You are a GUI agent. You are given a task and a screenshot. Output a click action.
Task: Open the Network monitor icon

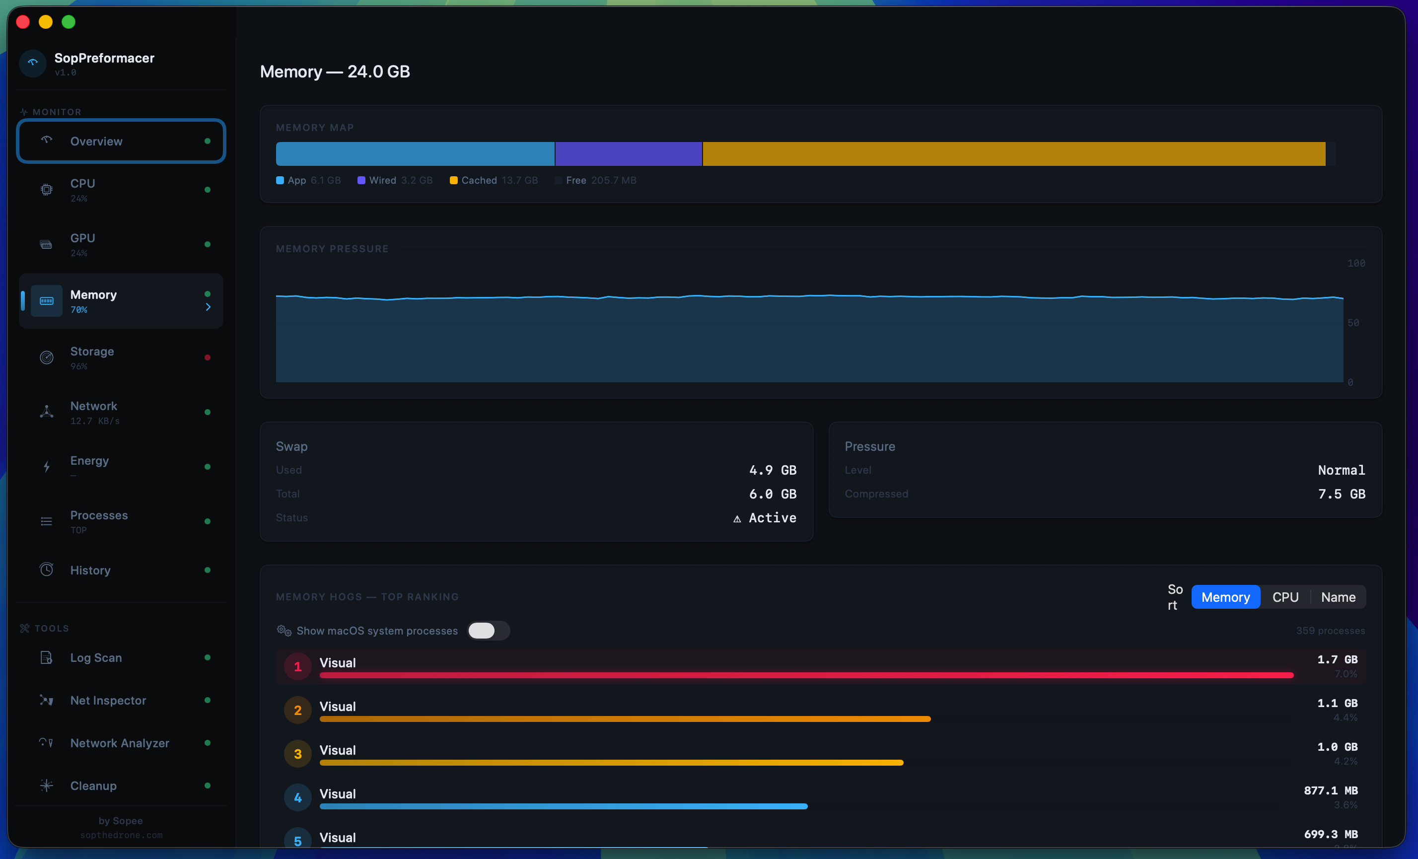(46, 412)
